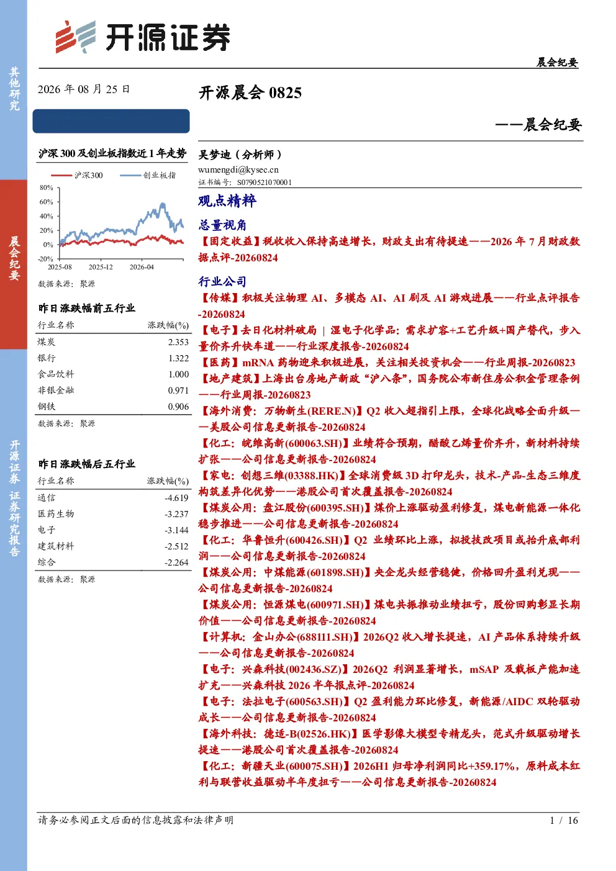Screen dimensions: 616x871
Task: Click the 医药生物 industry row
Action: tap(113, 514)
